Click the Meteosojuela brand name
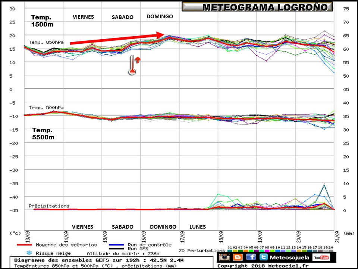The width and height of the screenshot is (358, 269). 289,257
